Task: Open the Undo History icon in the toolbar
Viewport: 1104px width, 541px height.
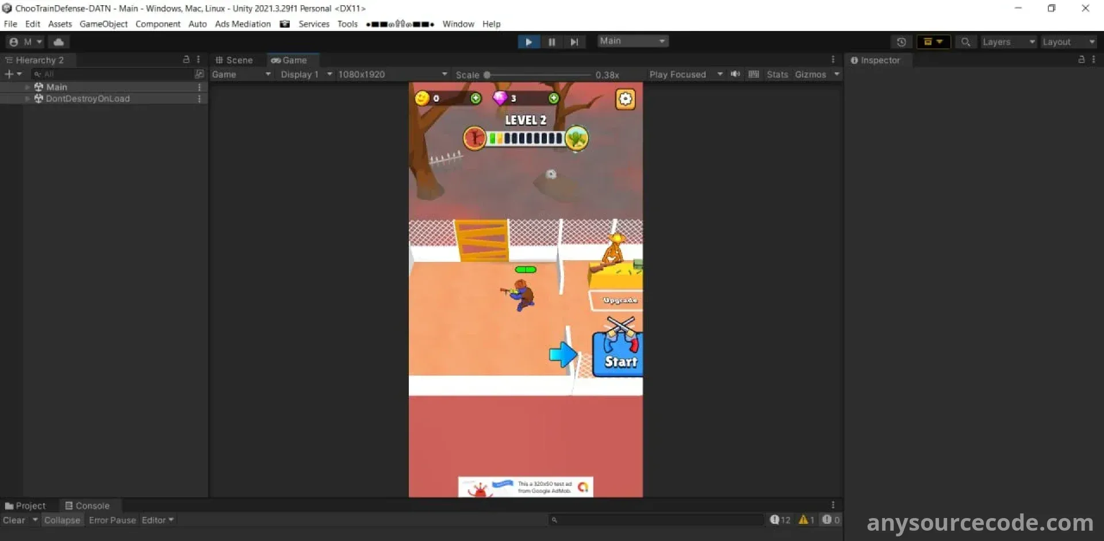Action: pos(901,41)
